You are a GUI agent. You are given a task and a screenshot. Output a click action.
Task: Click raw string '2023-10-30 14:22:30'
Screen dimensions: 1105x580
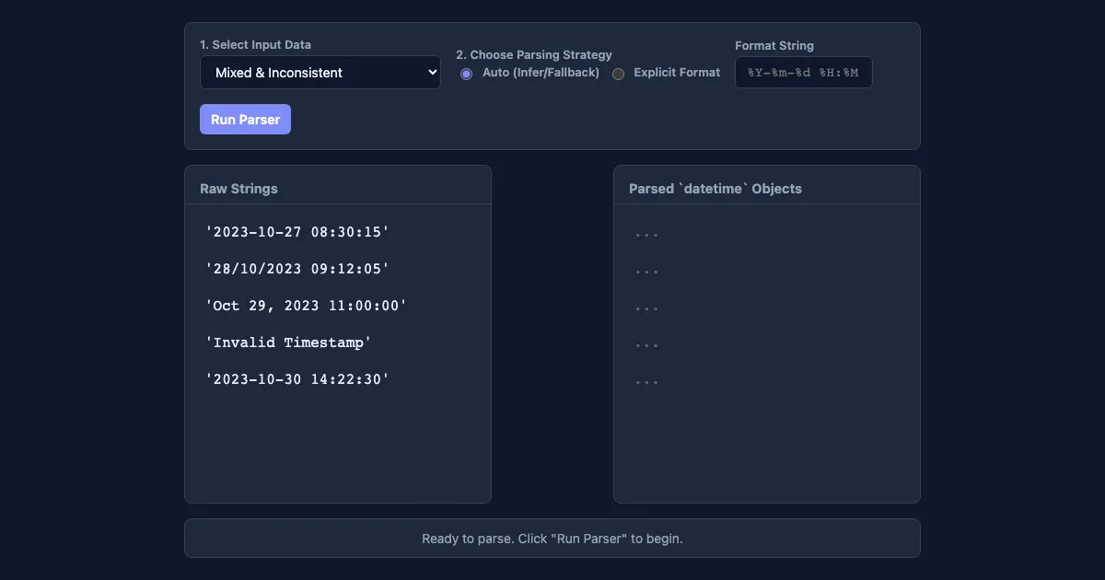click(297, 379)
